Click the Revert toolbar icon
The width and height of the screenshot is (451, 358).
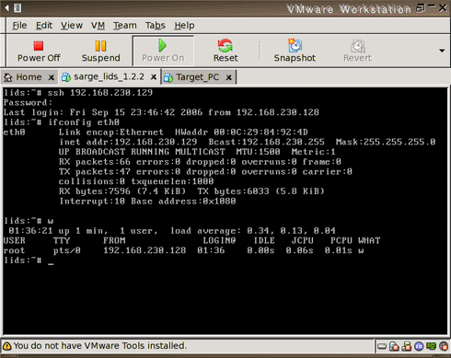(x=357, y=46)
